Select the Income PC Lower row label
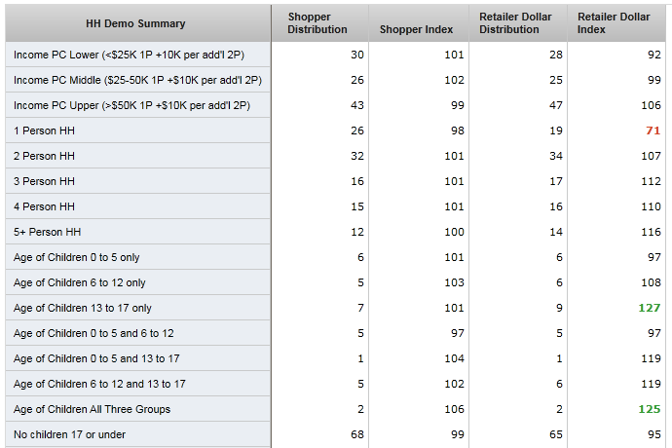Viewport: 672px width, 448px height. [x=132, y=55]
